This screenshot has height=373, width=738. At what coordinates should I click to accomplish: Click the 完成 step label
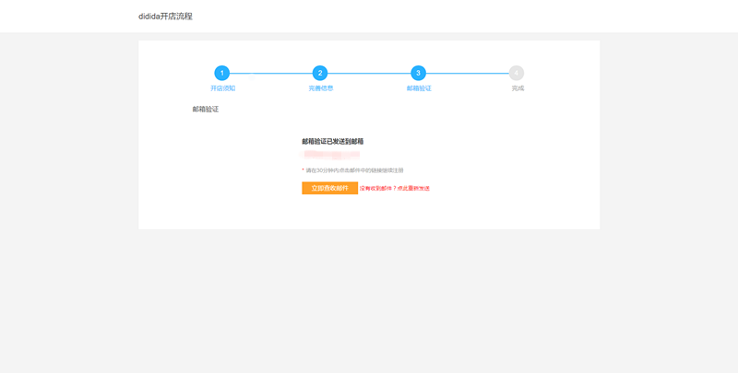click(518, 88)
